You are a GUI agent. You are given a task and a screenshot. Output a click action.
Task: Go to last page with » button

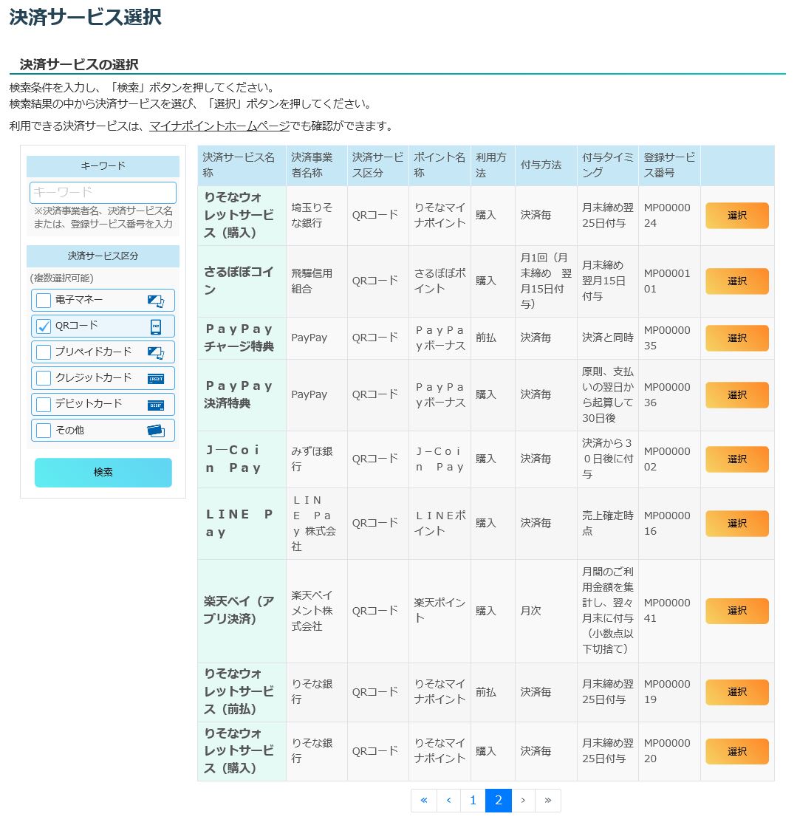tap(547, 801)
